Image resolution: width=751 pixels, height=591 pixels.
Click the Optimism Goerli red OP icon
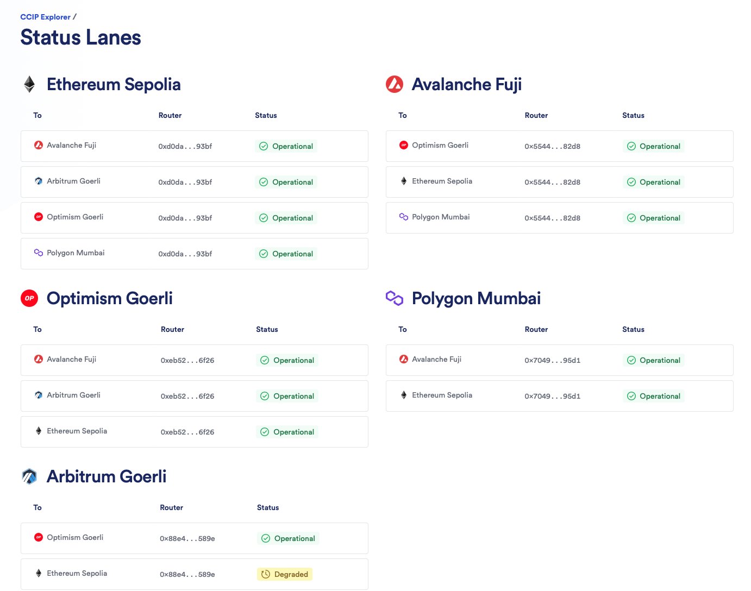click(29, 298)
